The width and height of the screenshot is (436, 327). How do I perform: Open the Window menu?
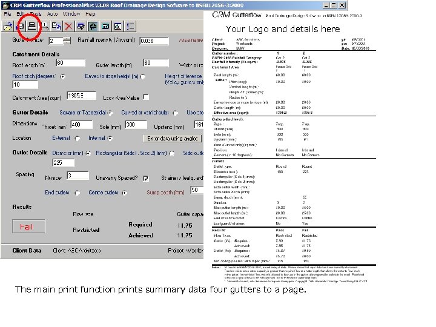click(71, 14)
